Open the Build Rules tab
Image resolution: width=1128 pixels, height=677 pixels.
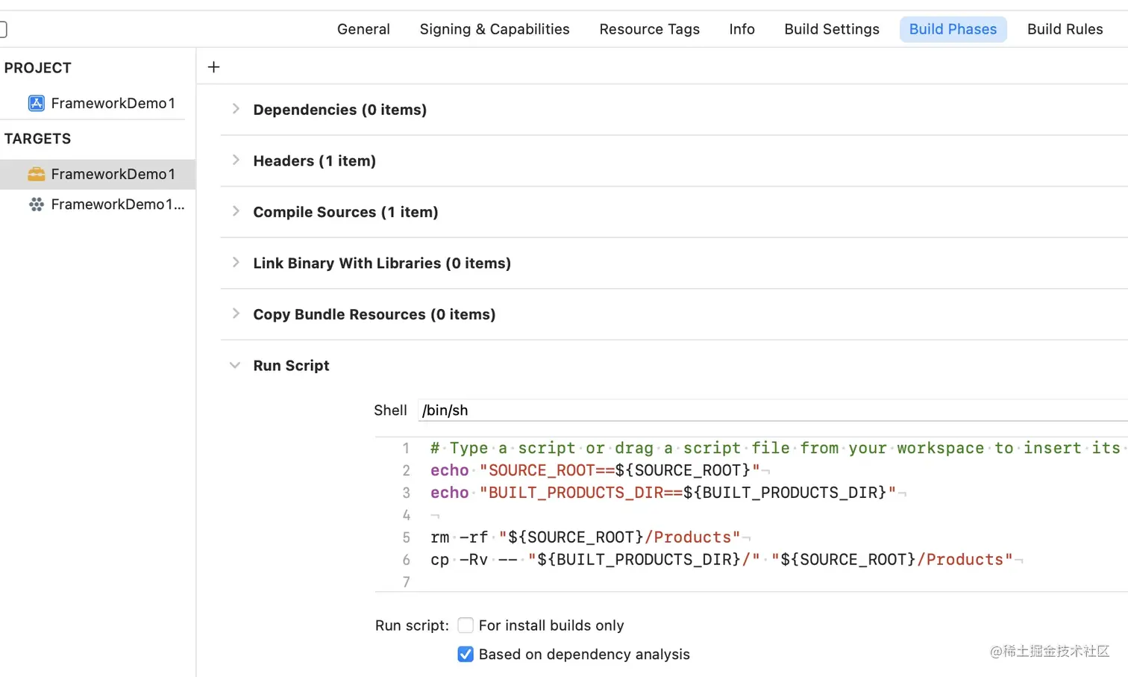coord(1065,29)
